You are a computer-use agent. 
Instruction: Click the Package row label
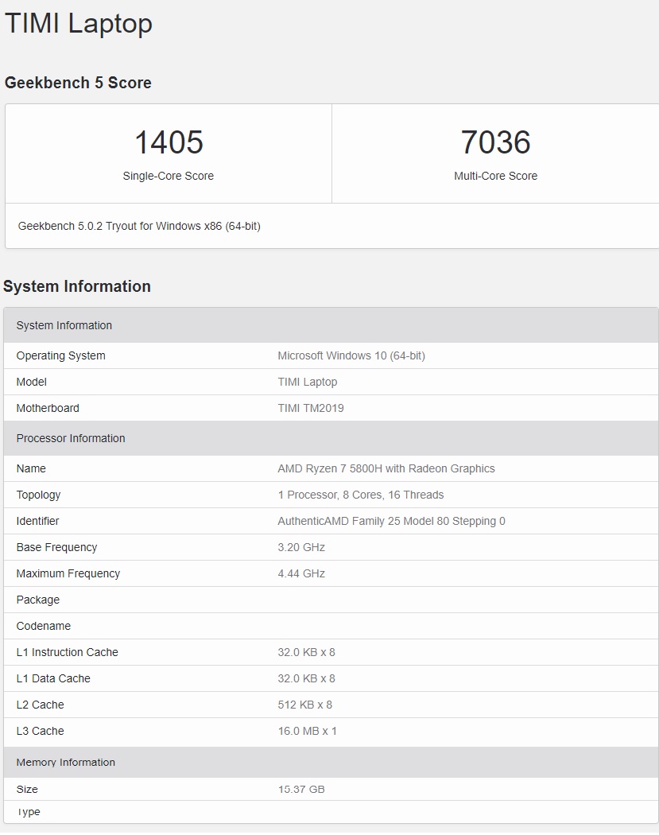38,600
